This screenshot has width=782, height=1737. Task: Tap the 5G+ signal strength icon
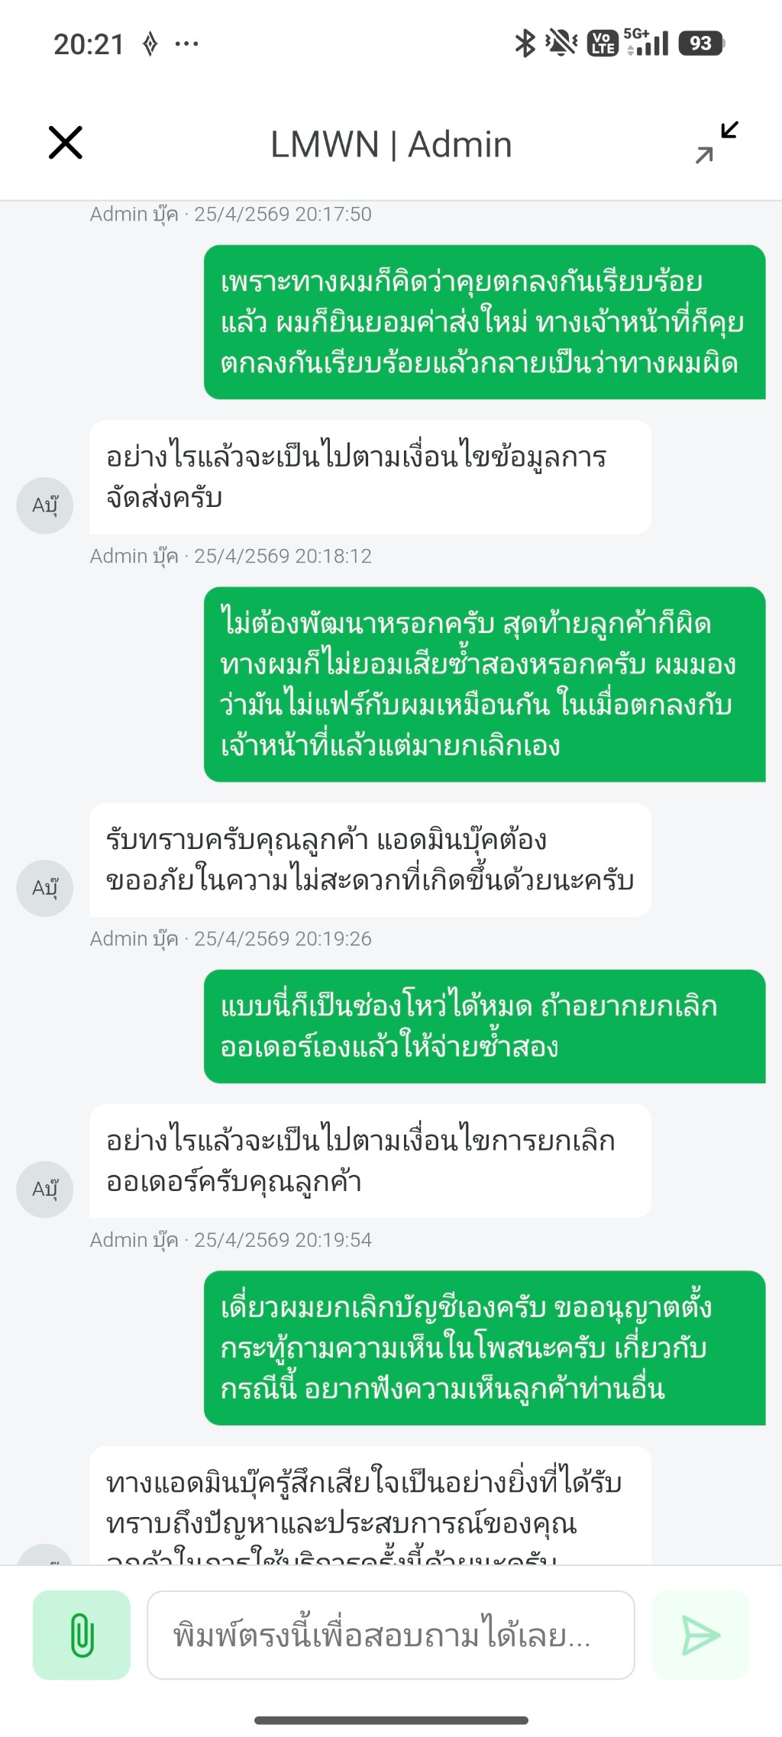point(647,43)
